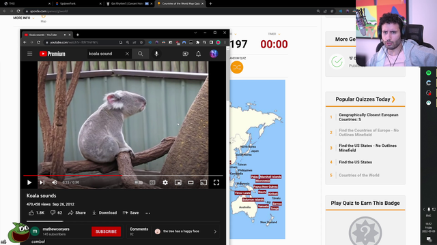Switch to the UpdownFunk tab

pyautogui.click(x=78, y=3)
